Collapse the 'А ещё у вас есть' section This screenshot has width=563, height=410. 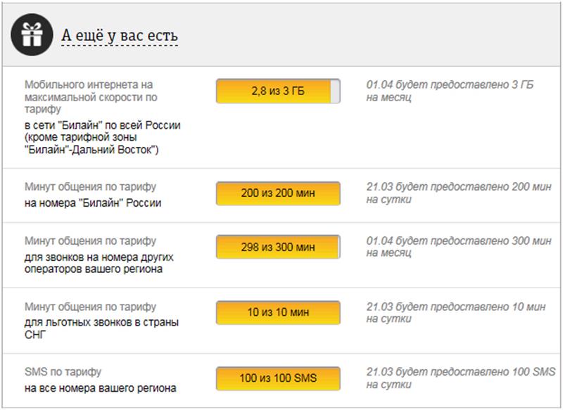[x=120, y=35]
